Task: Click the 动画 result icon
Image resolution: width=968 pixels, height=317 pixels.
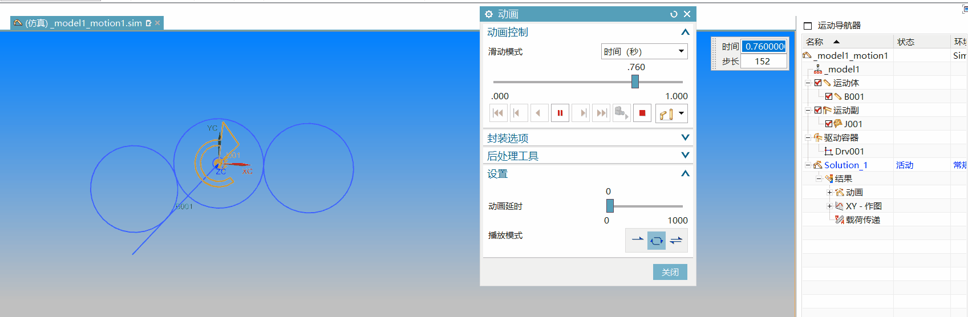Action: 840,192
